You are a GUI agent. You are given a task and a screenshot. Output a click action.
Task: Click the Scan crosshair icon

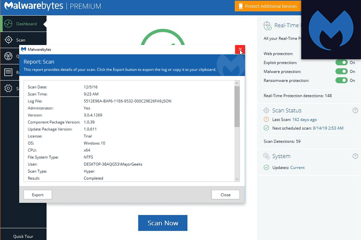point(9,40)
